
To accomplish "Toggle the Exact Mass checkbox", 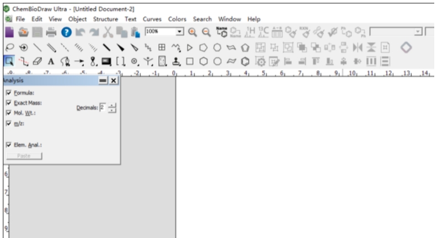I will click(x=9, y=102).
